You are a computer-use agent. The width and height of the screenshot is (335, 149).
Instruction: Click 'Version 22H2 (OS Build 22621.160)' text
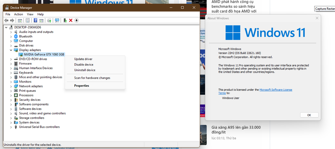coord(239,53)
